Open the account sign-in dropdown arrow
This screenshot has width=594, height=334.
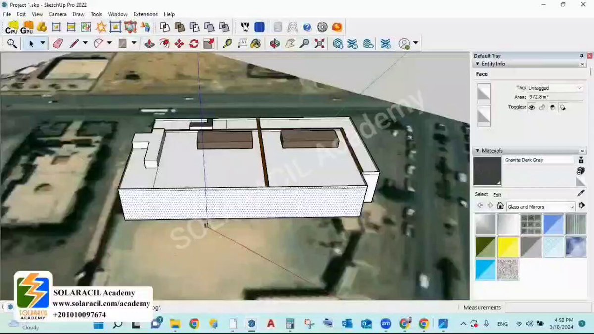pos(416,43)
